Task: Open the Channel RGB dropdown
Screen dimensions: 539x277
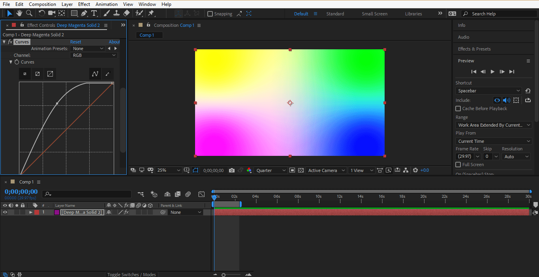Action: click(x=94, y=55)
